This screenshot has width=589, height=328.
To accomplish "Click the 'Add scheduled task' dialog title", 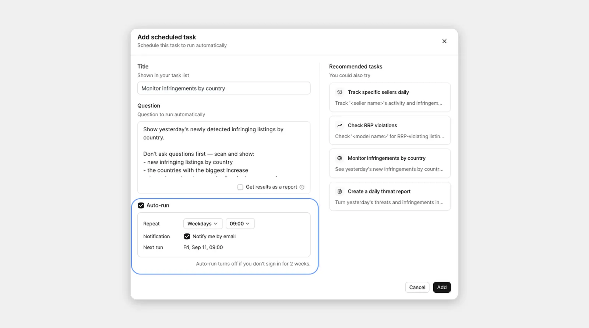I will point(167,37).
